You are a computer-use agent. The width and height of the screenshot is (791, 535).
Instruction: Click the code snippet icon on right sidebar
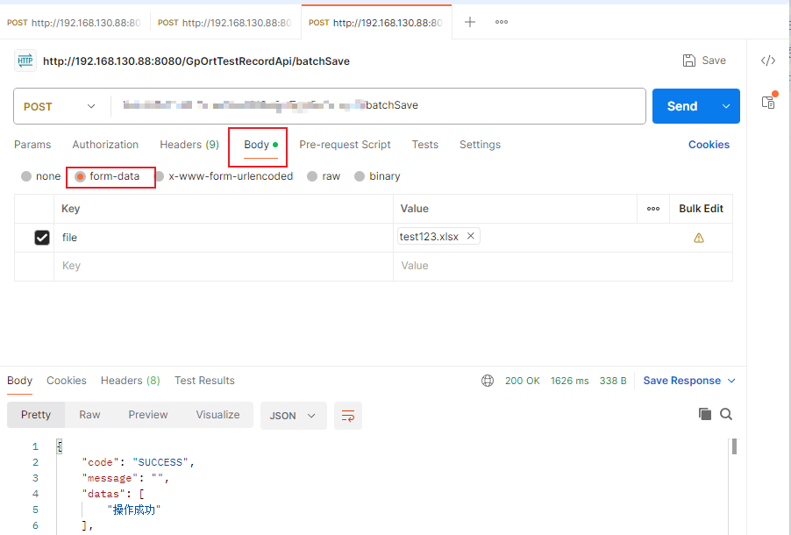[768, 61]
